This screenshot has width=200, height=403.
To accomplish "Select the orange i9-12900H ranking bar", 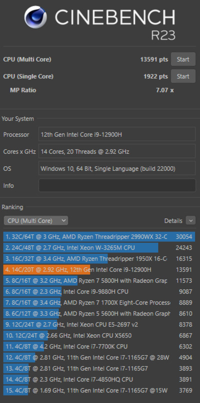I will pos(47,270).
